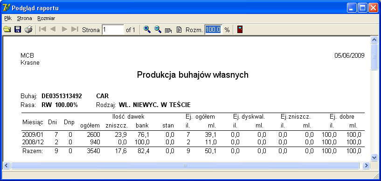381x181 pixels.
Task: Click the RW 100.00% breed value
Action: pyautogui.click(x=60, y=105)
